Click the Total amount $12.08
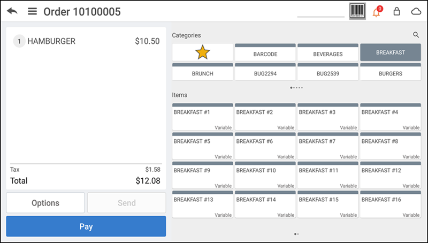The image size is (428, 243). pyautogui.click(x=148, y=181)
